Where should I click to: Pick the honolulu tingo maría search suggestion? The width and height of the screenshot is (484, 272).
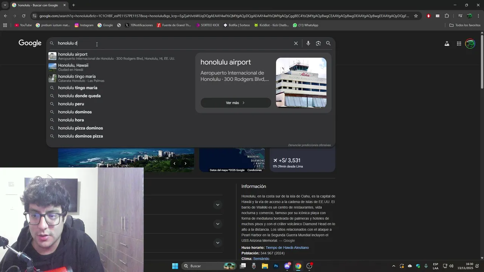[x=120, y=88]
